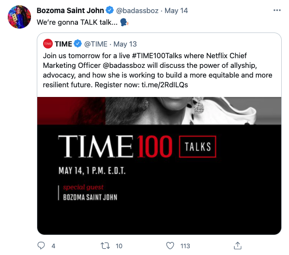Click the @TIME handle in quoted tweet
The width and height of the screenshot is (289, 255).
point(96,44)
